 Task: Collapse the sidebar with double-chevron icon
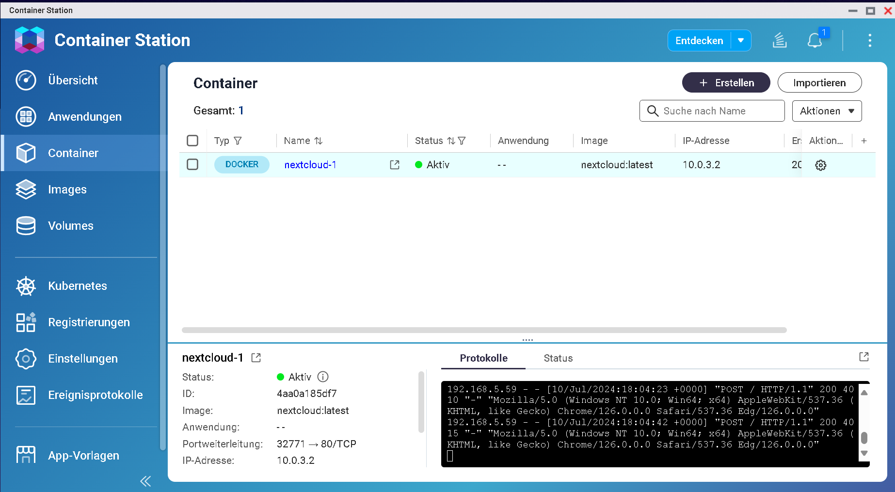coord(145,481)
